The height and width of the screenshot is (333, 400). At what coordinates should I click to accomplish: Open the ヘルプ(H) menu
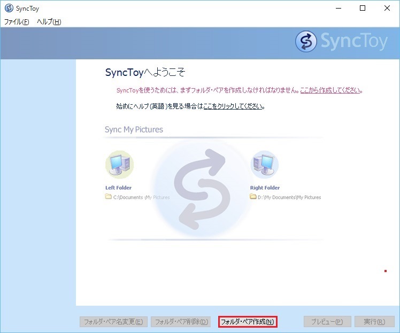tap(49, 22)
